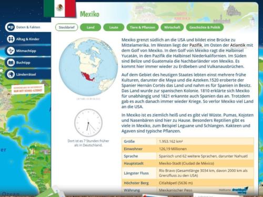This screenshot has width=263, height=197.
Task: Open the Steckbrief tab
Action: tap(67, 27)
